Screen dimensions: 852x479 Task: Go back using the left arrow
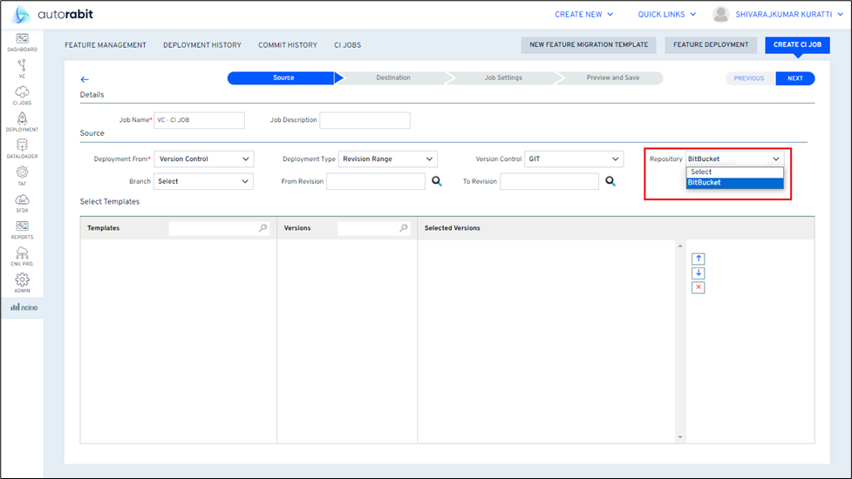pos(85,79)
